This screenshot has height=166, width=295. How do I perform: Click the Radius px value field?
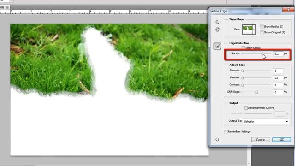(x=278, y=54)
